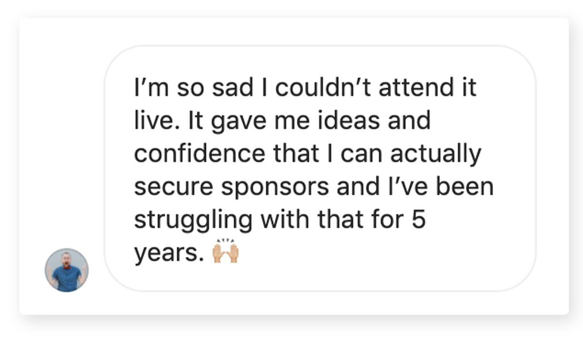The width and height of the screenshot is (583, 340).
Task: Click the word "I'm" starting the message
Action: pos(148,88)
